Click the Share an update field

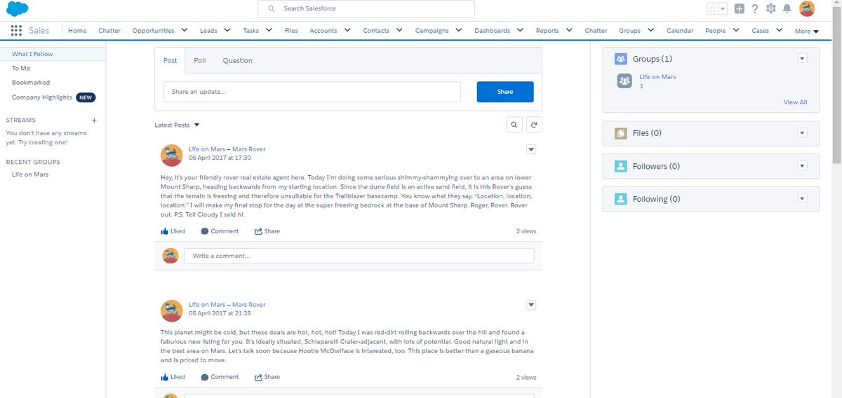[312, 92]
